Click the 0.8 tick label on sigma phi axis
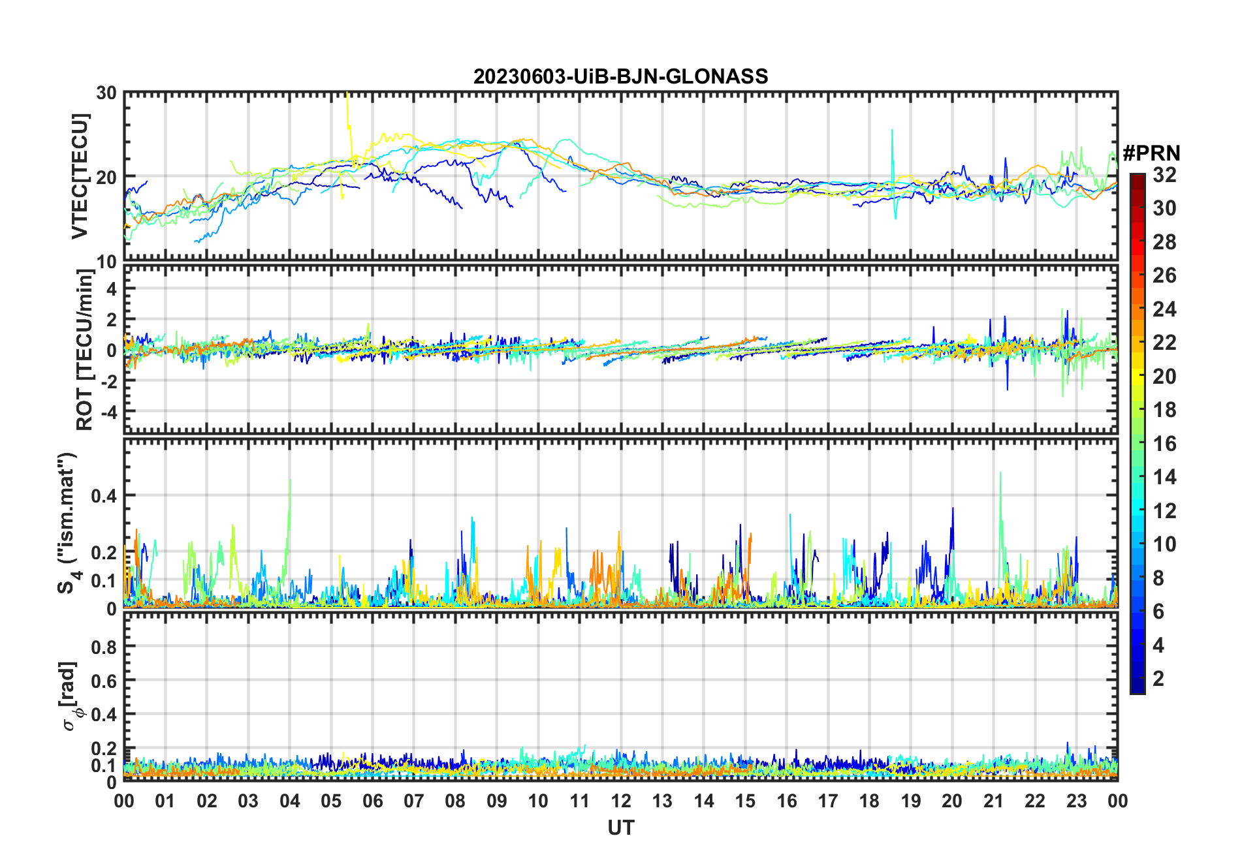 [x=104, y=647]
